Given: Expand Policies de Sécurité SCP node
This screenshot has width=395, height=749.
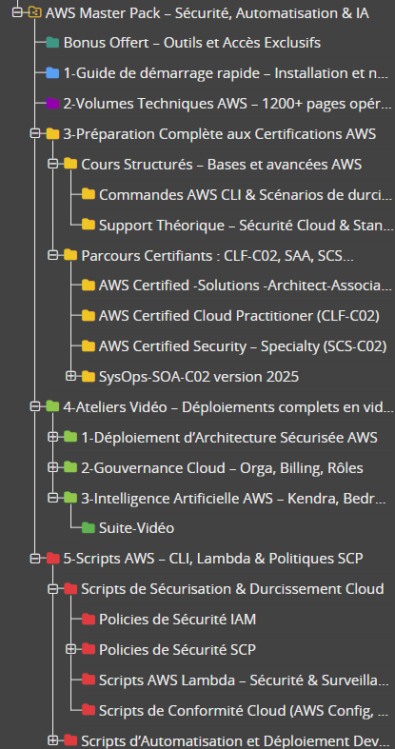Looking at the screenshot, I should 70,649.
